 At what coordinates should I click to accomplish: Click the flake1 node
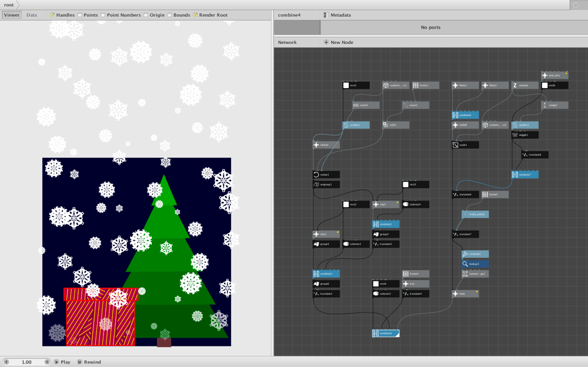pos(465,85)
